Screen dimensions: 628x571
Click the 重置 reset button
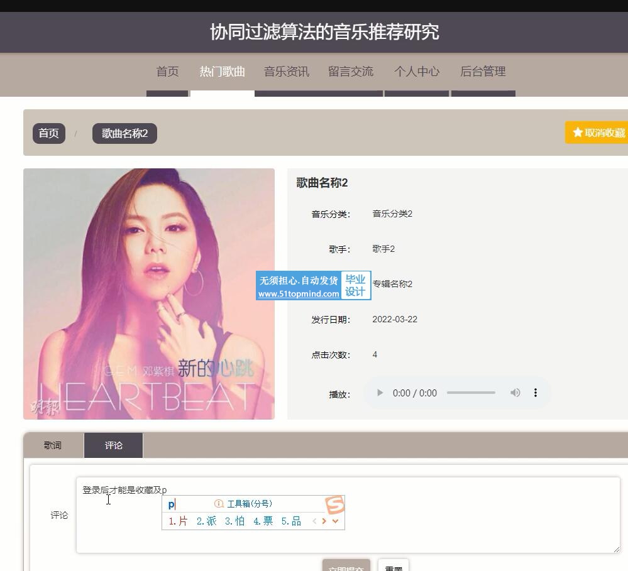[x=394, y=566]
